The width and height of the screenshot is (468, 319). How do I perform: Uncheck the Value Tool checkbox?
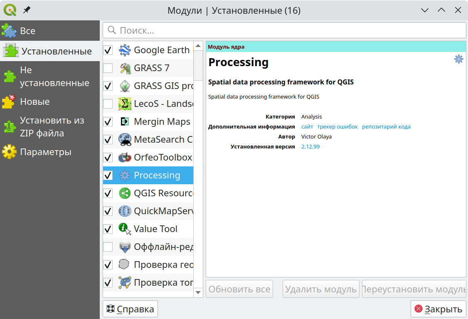[x=108, y=229]
